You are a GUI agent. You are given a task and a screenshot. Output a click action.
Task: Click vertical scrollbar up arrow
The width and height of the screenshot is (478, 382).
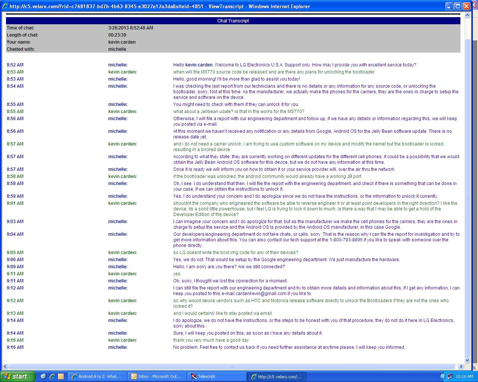(x=467, y=15)
